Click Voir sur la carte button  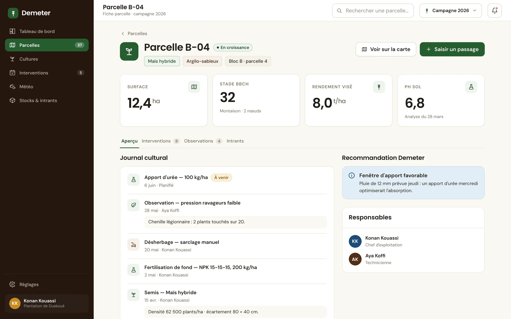point(386,49)
